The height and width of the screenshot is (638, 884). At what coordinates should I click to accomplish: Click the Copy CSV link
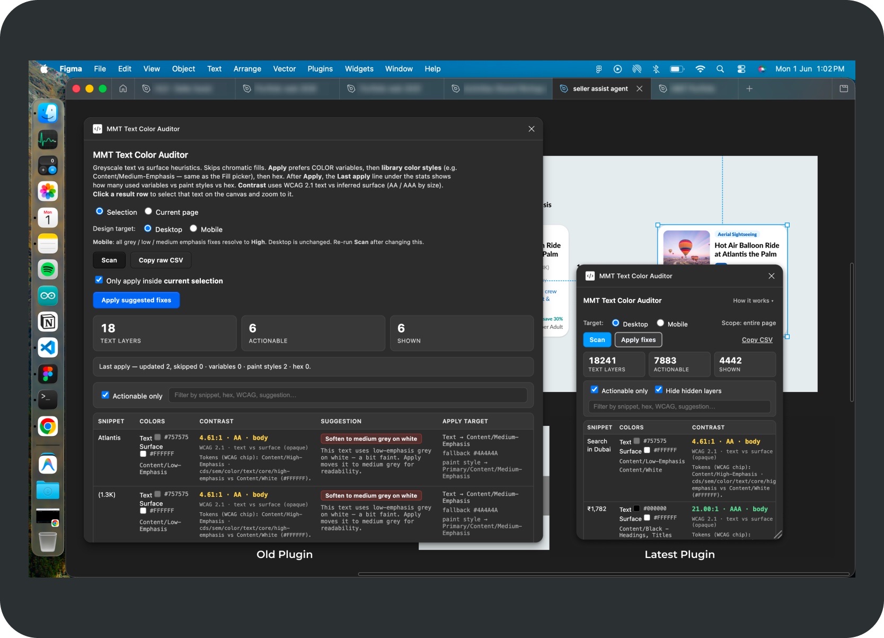click(757, 340)
